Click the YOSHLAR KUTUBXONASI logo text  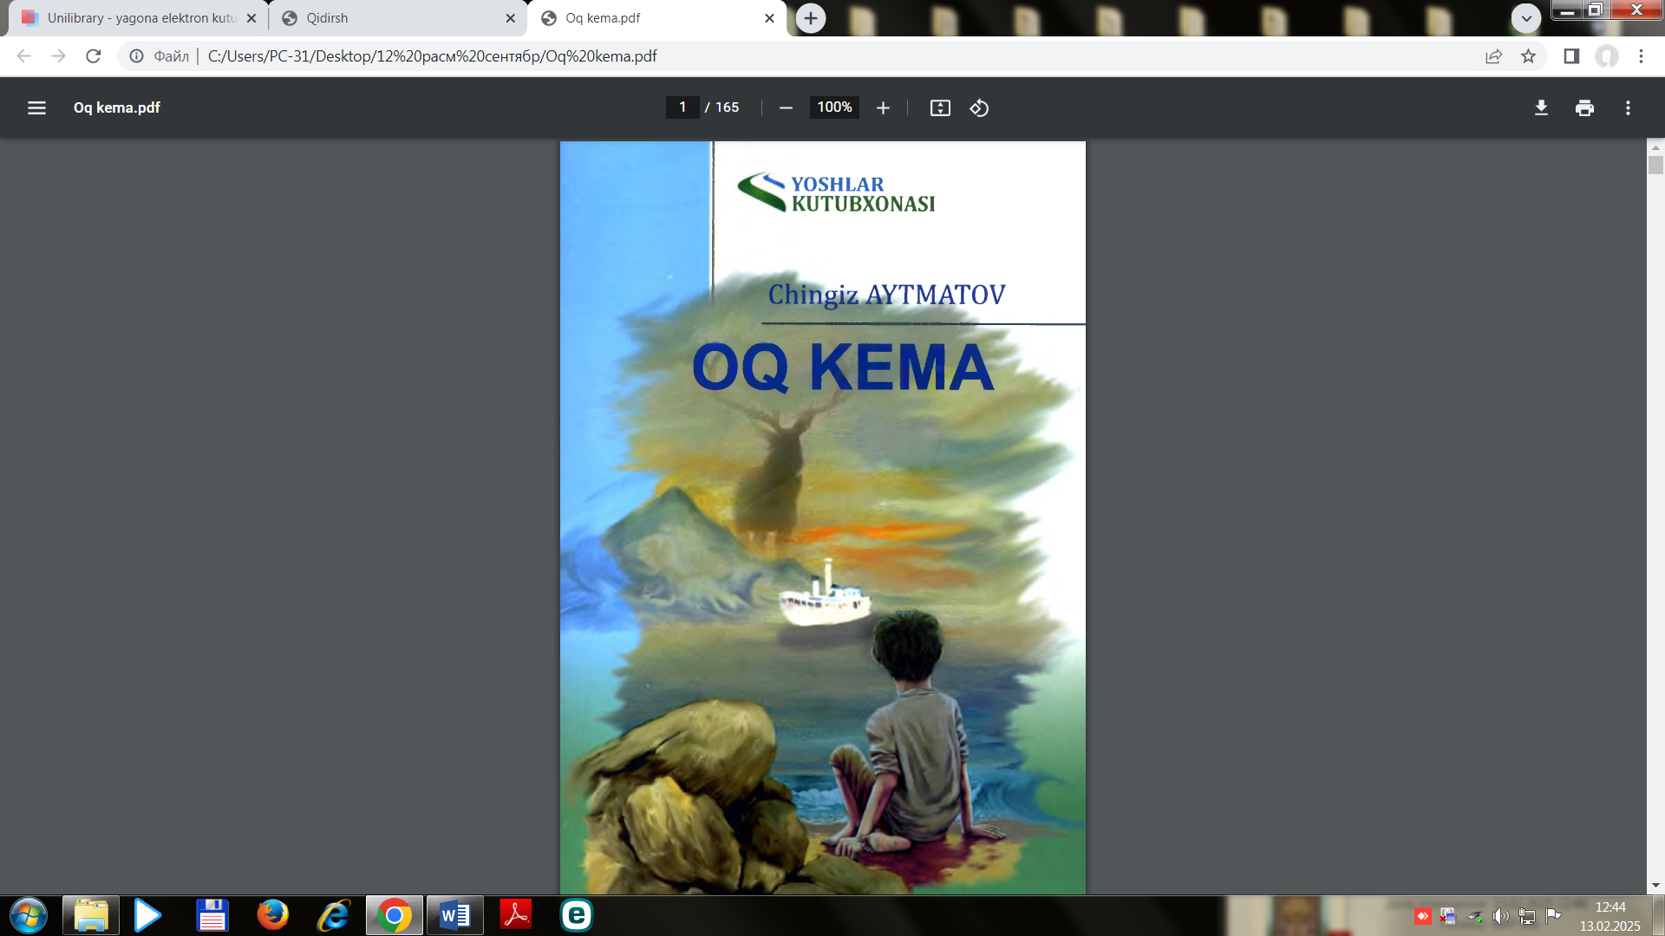coord(863,194)
